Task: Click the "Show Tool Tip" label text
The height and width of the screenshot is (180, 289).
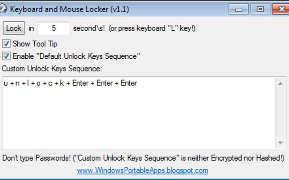Action: pyautogui.click(x=35, y=44)
